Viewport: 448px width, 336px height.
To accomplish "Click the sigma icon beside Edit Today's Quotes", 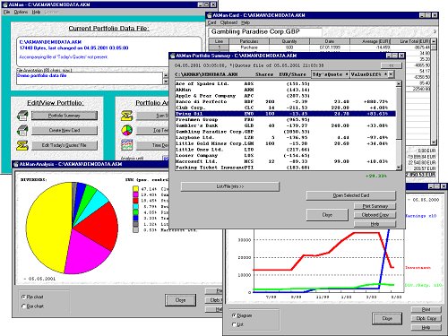I will click(22, 145).
